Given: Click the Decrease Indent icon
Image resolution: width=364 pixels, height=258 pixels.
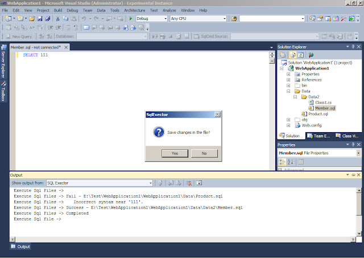Looking at the screenshot, I should click(51, 28).
